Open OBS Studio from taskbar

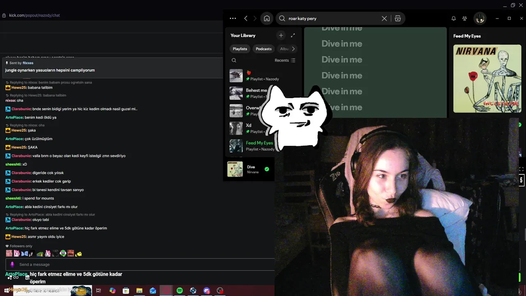[x=220, y=291]
